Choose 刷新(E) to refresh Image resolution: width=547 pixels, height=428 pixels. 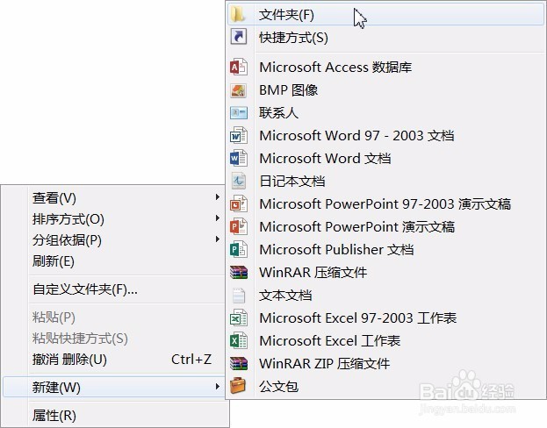pos(114,261)
